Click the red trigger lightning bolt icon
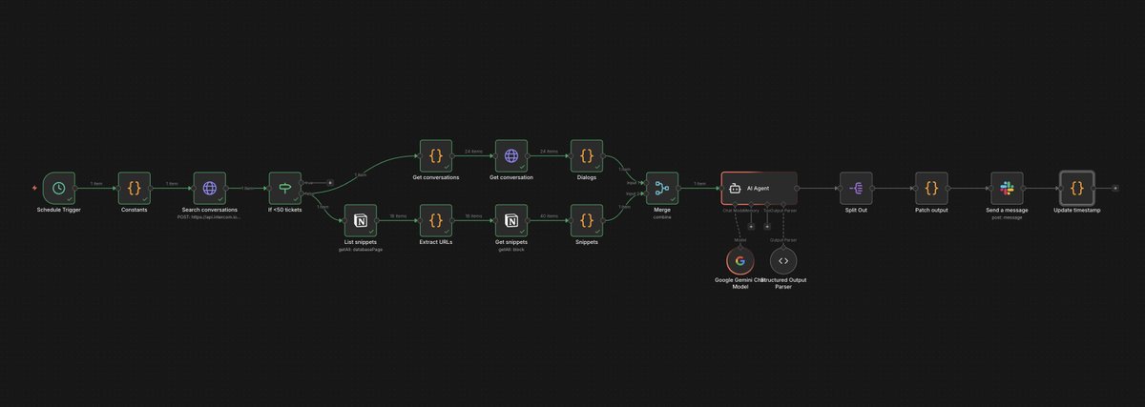Image resolution: width=1145 pixels, height=407 pixels. [x=35, y=188]
